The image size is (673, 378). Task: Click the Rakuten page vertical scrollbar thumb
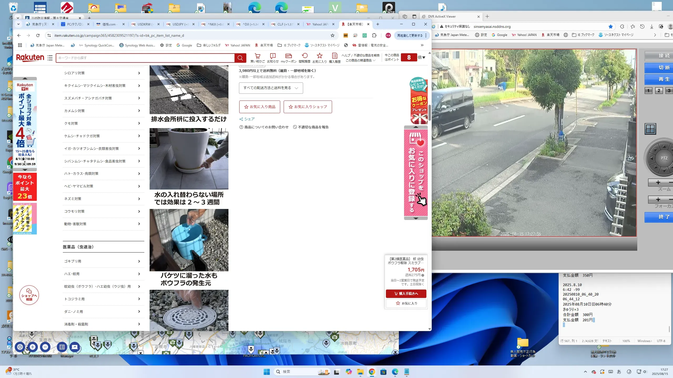click(x=430, y=113)
